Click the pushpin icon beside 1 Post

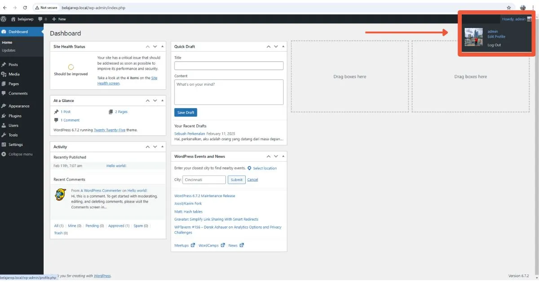(x=57, y=111)
